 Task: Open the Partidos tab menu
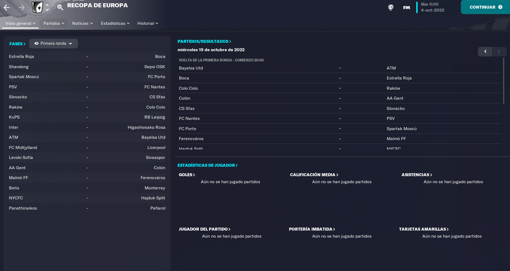pyautogui.click(x=54, y=23)
